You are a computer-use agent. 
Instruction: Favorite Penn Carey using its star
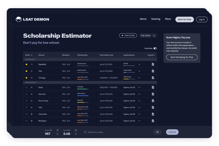point(26,101)
